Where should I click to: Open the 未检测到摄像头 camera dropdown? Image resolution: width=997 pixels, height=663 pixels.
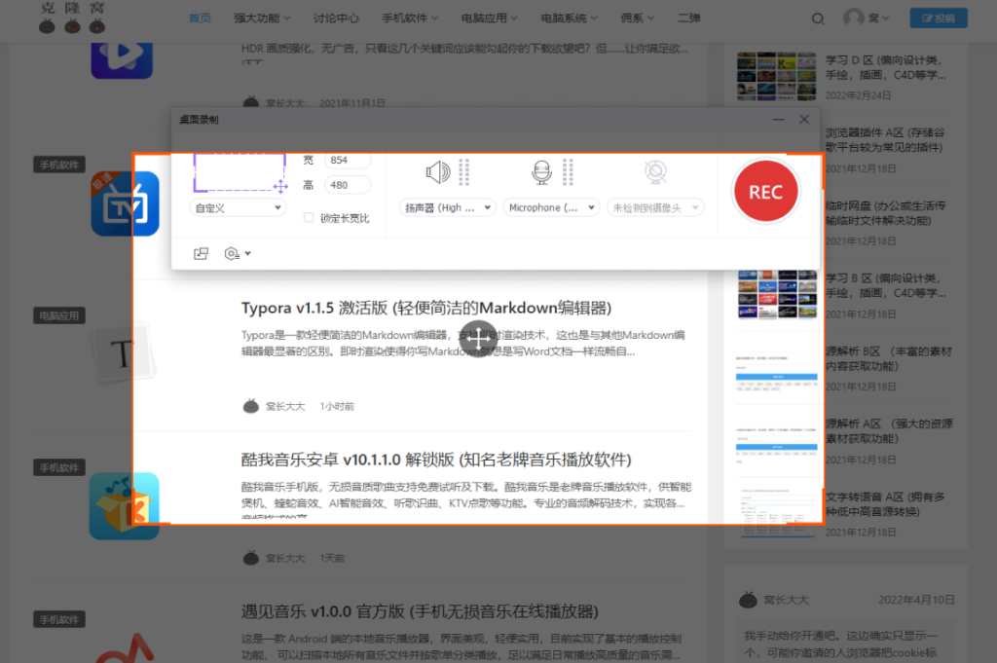[x=655, y=208]
